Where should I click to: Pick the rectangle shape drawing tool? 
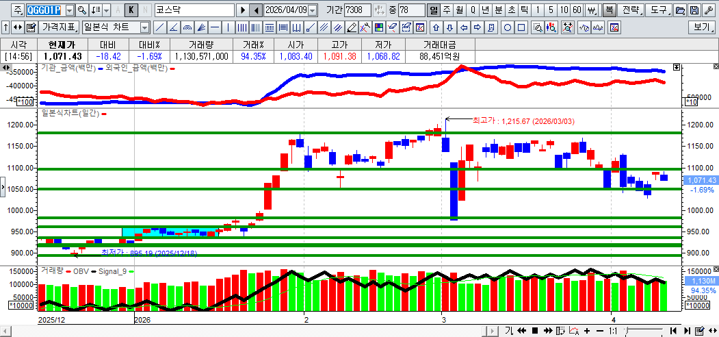tap(521, 27)
